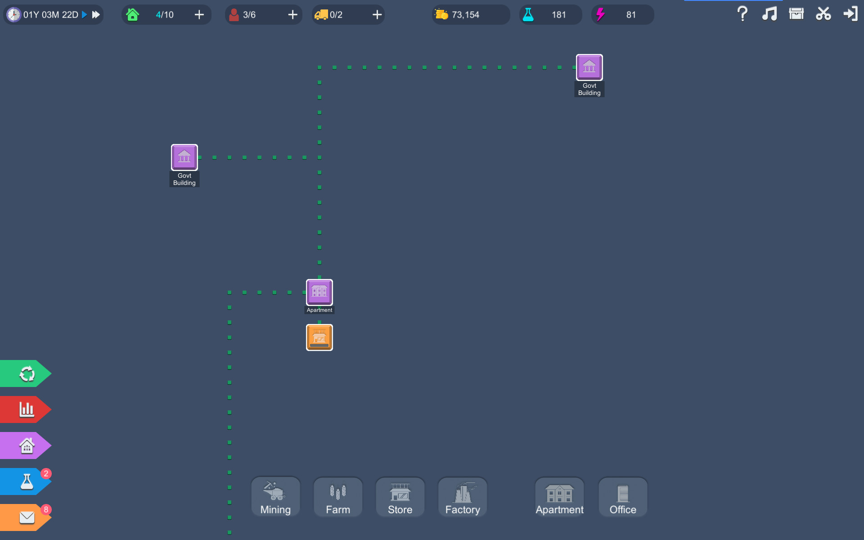Click the Apartment building on the map
Screen dimensions: 864x540
[319, 292]
